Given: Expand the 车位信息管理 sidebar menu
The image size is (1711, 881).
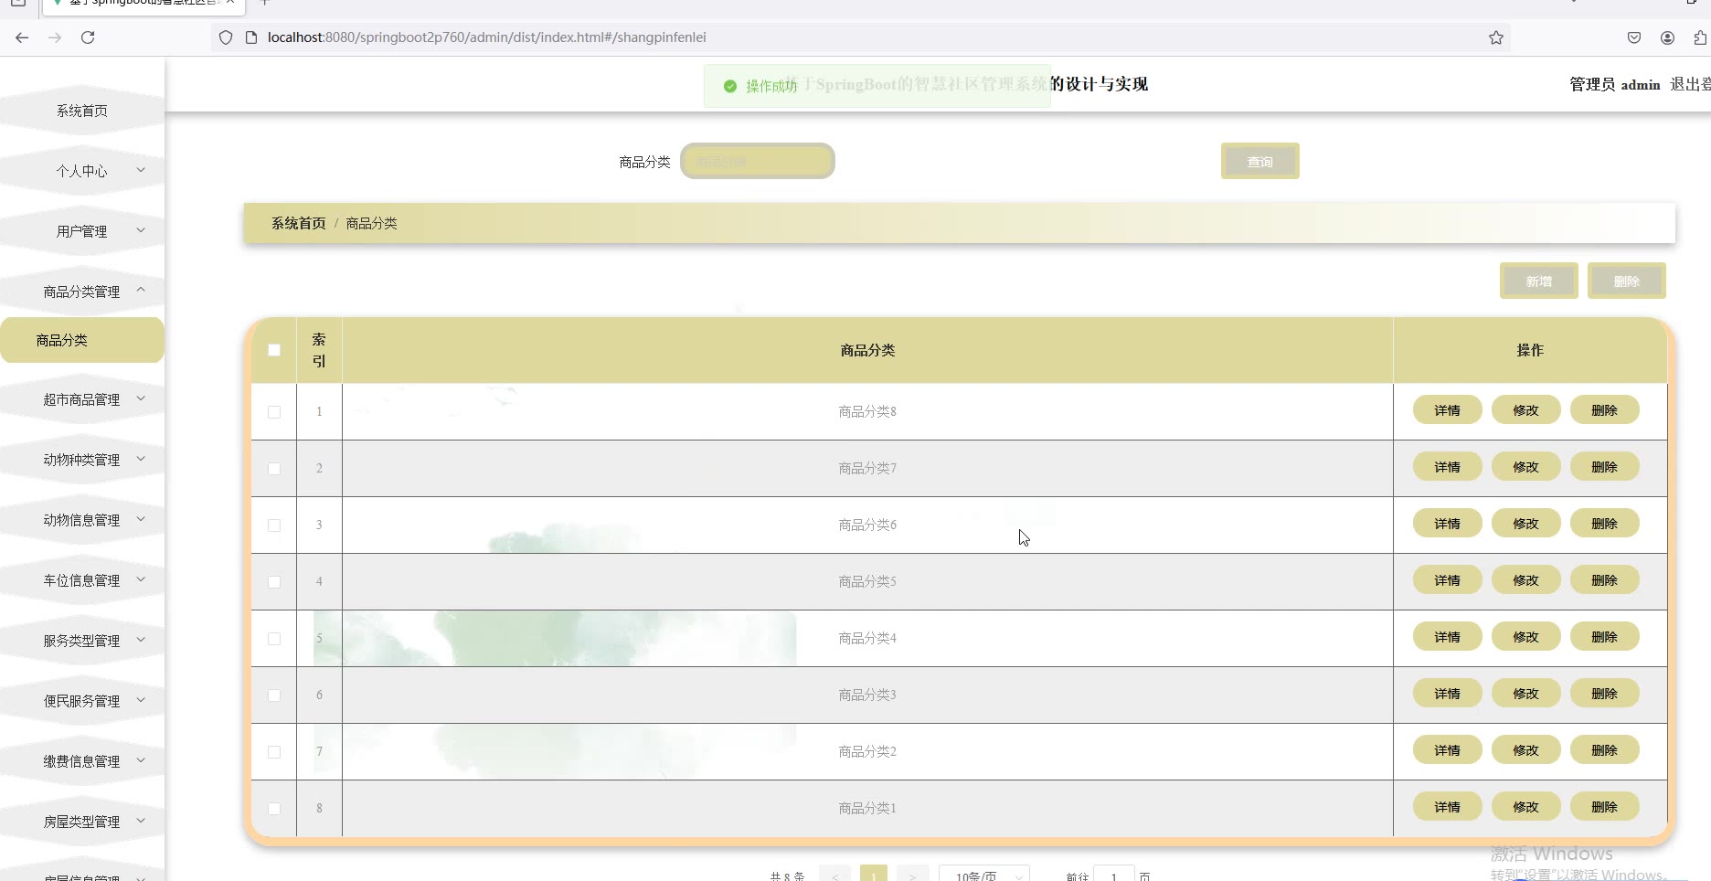Looking at the screenshot, I should click(x=82, y=580).
